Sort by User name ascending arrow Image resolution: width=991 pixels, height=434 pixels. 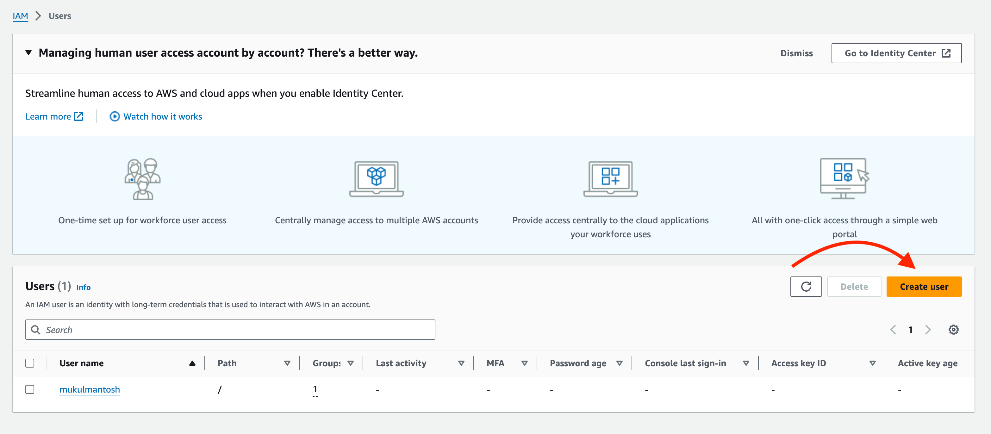[x=192, y=363]
